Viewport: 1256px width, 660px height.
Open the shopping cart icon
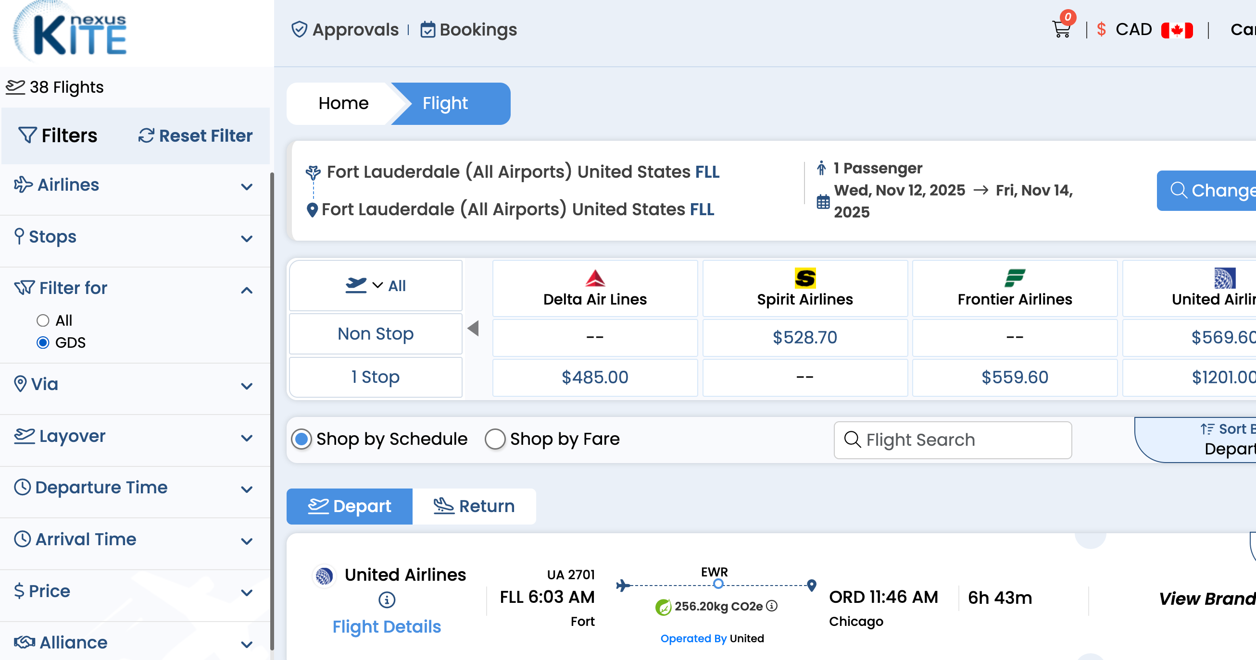[1061, 29]
